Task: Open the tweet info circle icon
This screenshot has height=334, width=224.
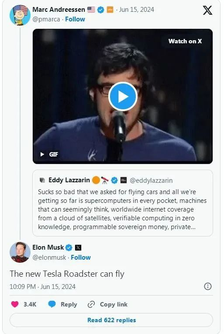Action: click(x=207, y=286)
